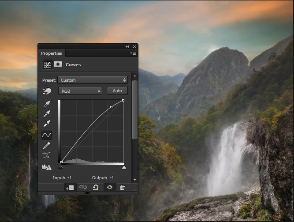Delete the adjustment layer with trash icon

[122, 187]
